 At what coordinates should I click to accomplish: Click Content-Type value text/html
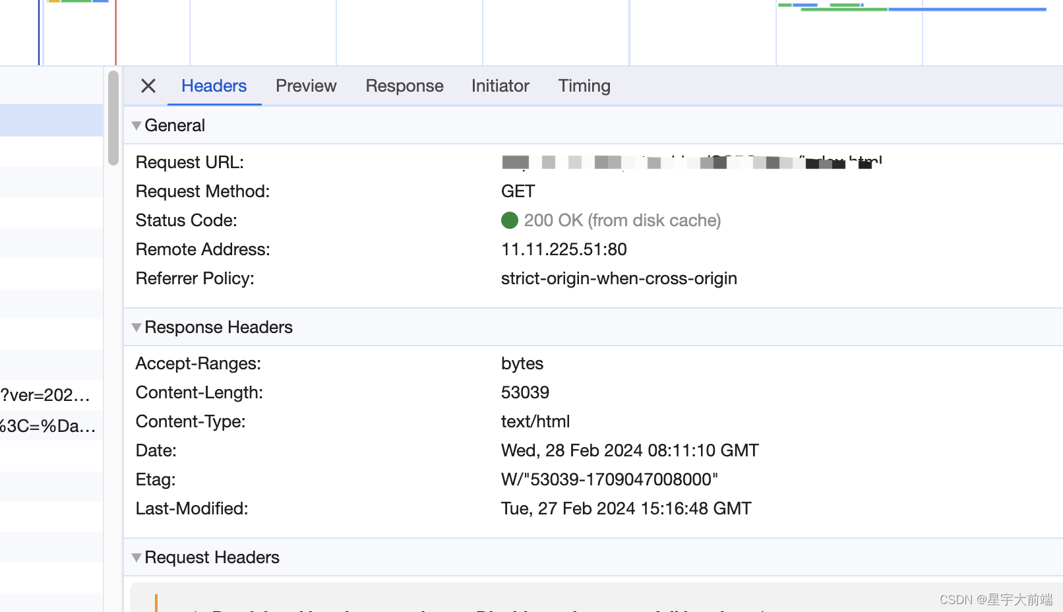[535, 421]
